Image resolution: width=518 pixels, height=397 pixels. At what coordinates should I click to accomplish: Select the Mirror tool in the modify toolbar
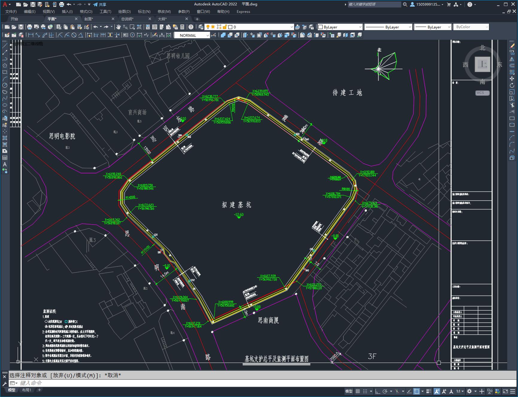[x=512, y=59]
